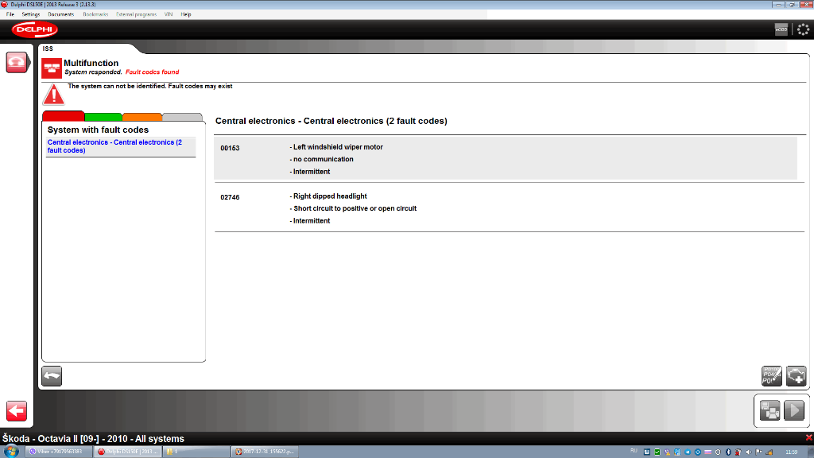This screenshot has width=814, height=458.
Task: Click the 'no communication' line
Action: (x=323, y=159)
